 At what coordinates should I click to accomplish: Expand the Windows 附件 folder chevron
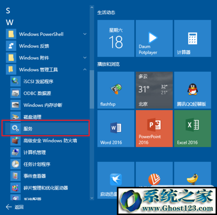tap(85, 58)
